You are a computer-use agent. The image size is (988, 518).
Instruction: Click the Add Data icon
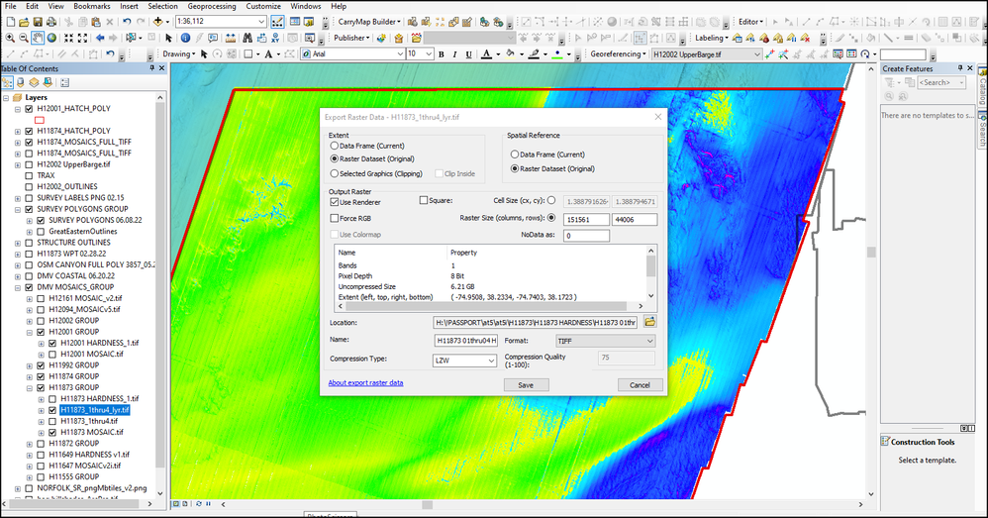tap(157, 22)
